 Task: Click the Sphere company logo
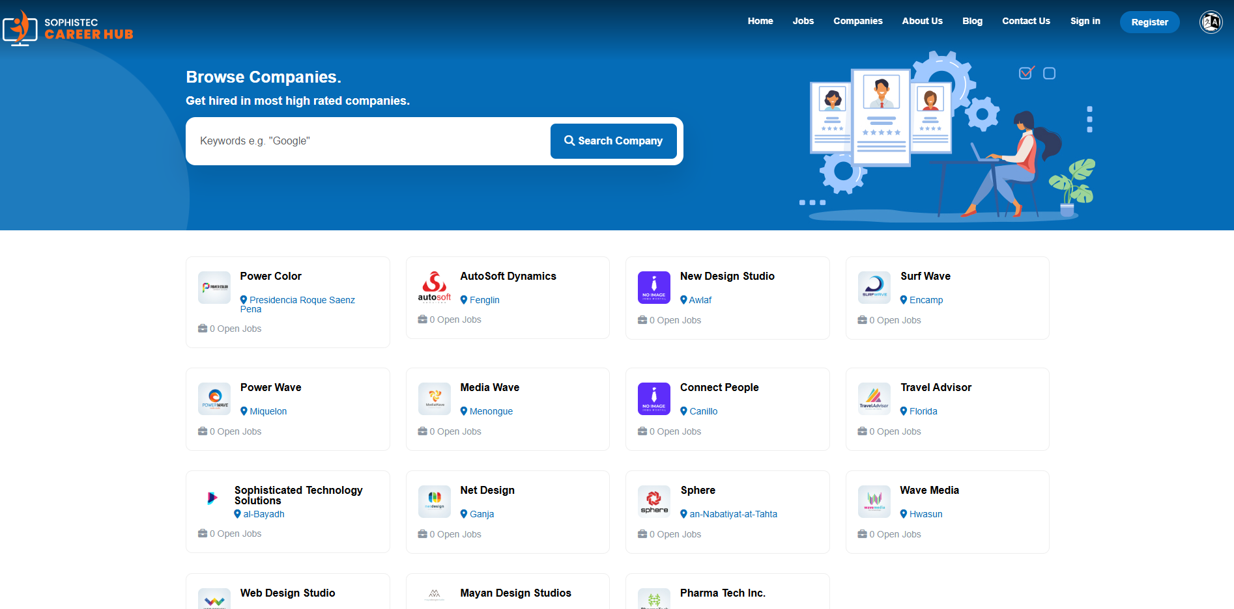654,502
